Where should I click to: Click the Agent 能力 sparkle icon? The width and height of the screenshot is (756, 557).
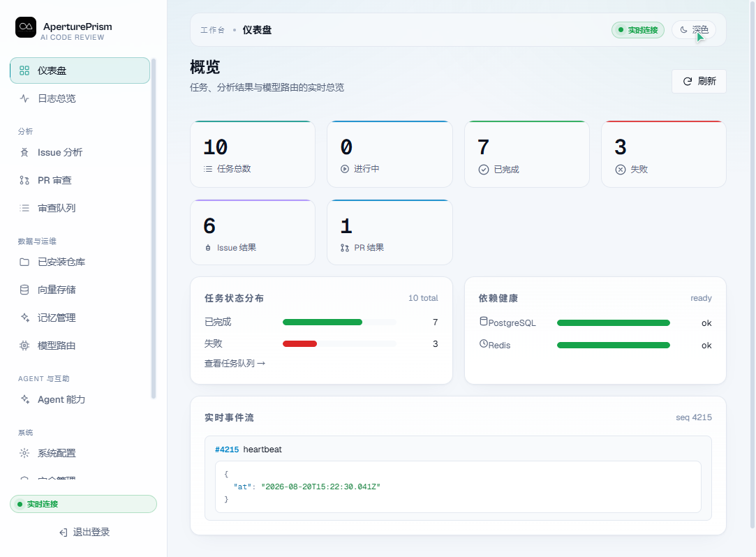click(x=24, y=399)
